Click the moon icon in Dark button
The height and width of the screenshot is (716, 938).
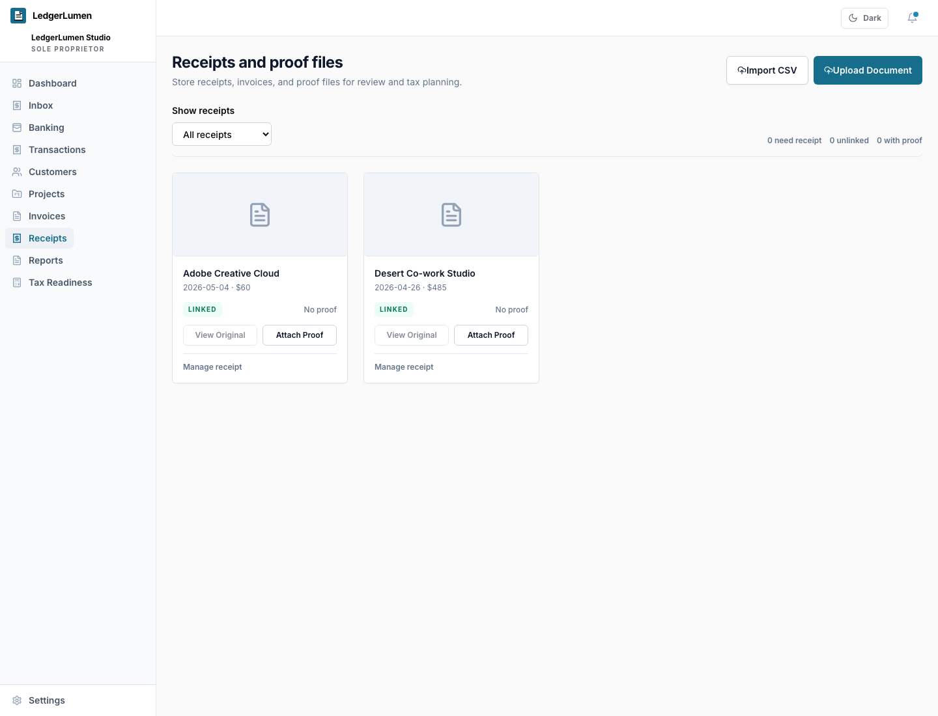tap(853, 18)
